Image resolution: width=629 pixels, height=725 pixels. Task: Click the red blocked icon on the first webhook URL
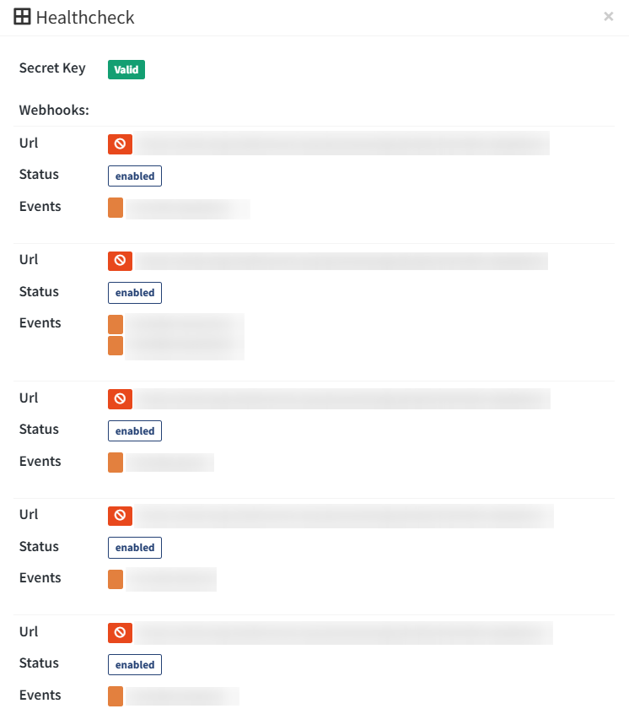120,144
